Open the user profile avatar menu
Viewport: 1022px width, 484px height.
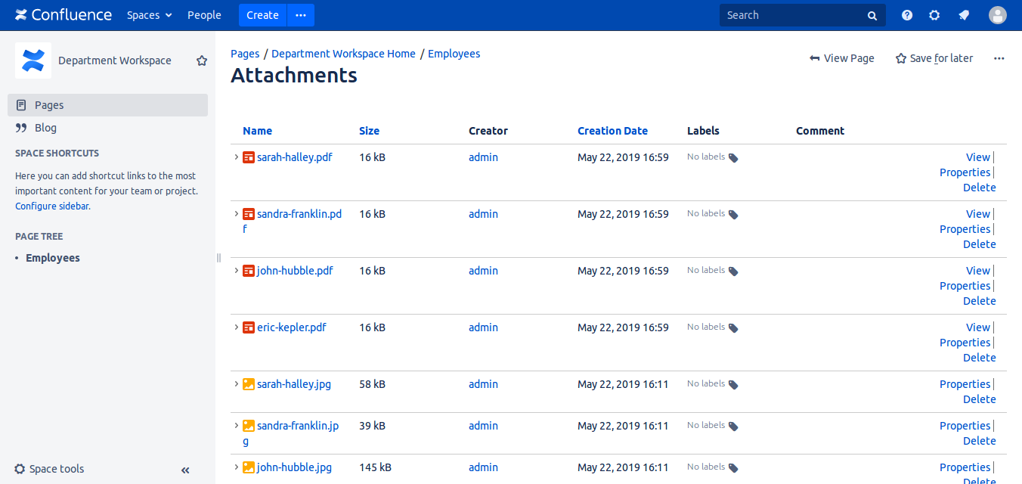click(x=998, y=15)
